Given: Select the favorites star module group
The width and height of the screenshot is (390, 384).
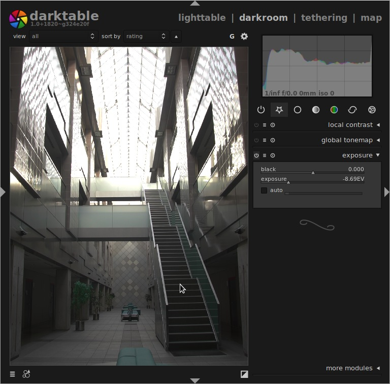Looking at the screenshot, I should [x=279, y=110].
